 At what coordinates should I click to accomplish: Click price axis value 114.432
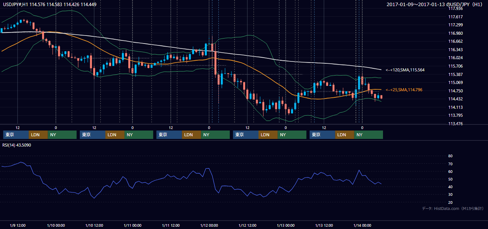pos(455,99)
